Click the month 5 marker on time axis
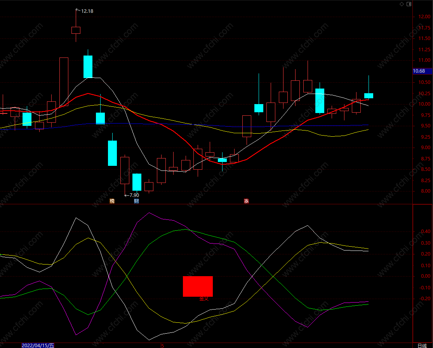Viewport: 433px width, 348px height. [x=163, y=346]
